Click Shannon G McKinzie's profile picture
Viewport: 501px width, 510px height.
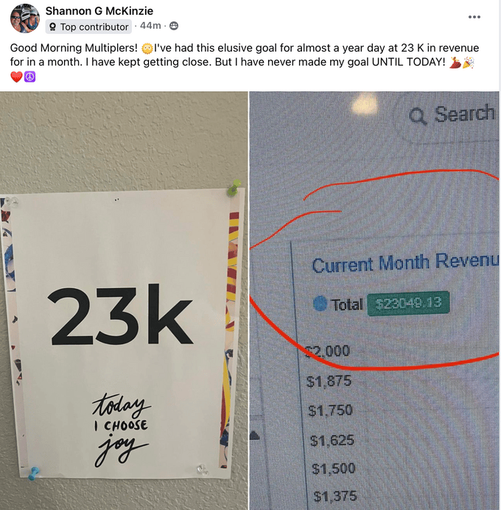click(25, 18)
